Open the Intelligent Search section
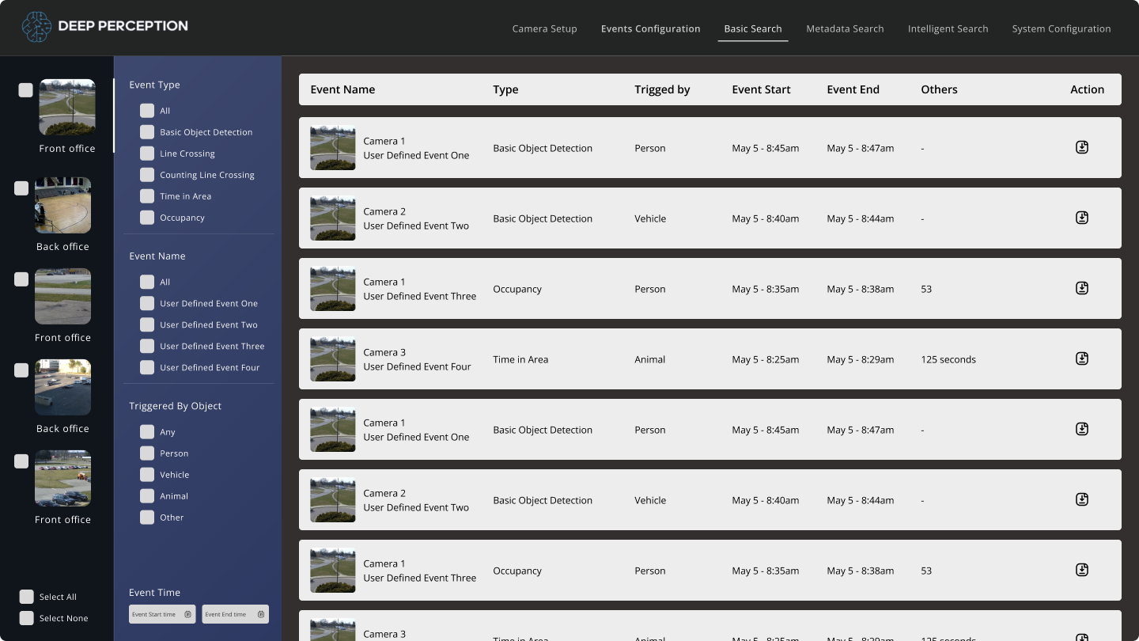Viewport: 1139px width, 641px height. [948, 28]
